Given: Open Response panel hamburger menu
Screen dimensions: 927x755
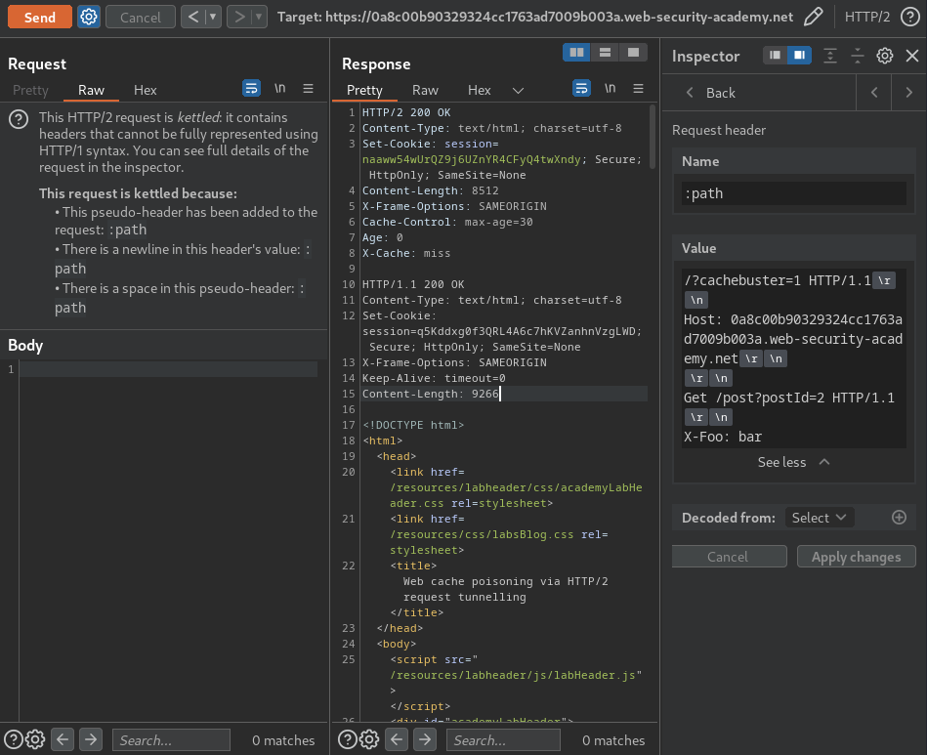Looking at the screenshot, I should [639, 89].
